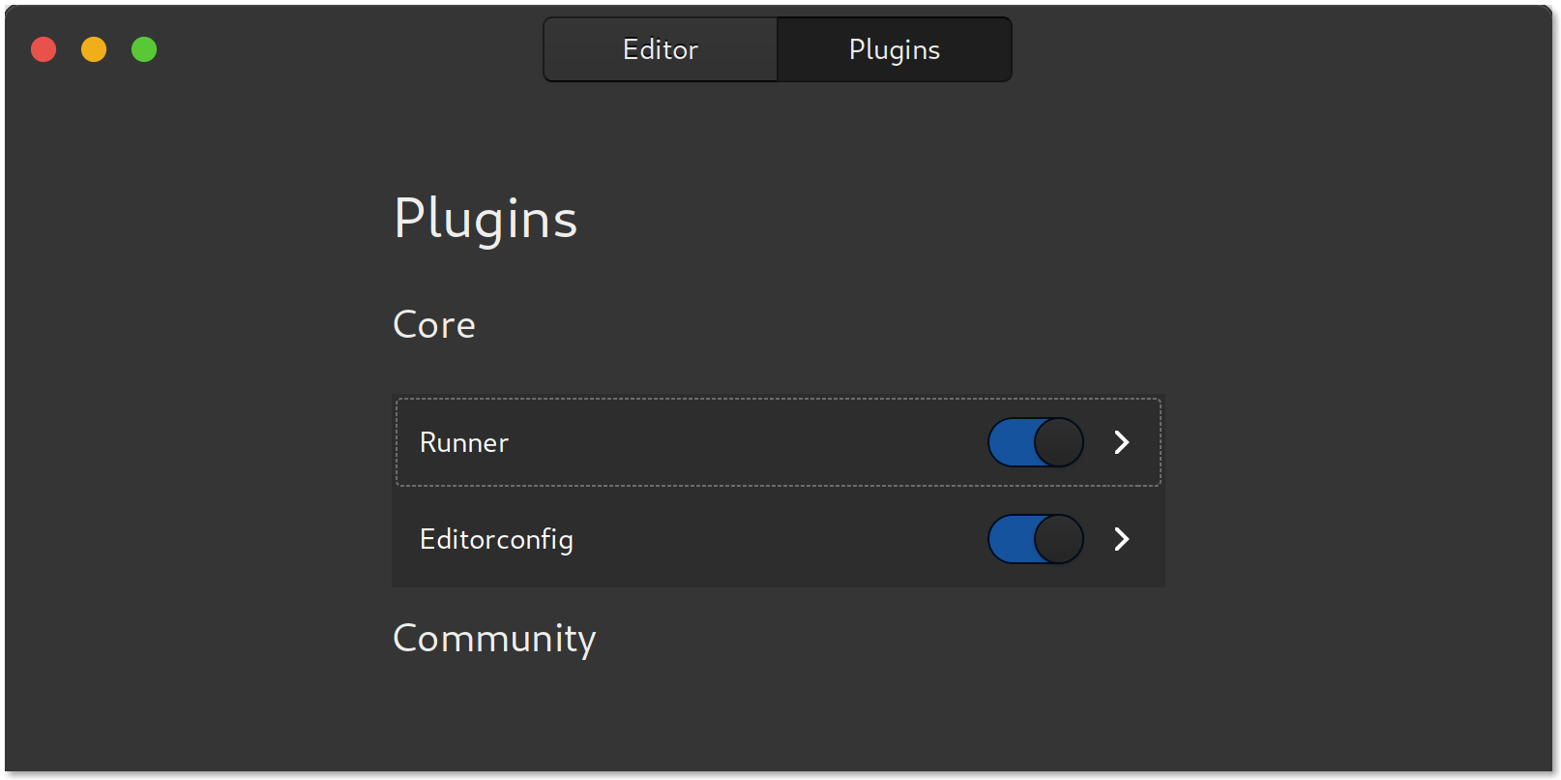This screenshot has width=1561, height=780.
Task: Click the dark knob of Runner switch
Action: pos(1059,442)
